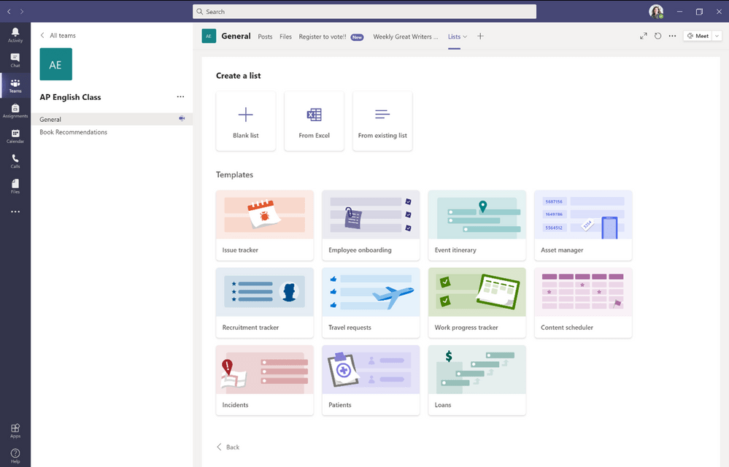
Task: Open the Calendar from the sidebar
Action: pos(15,136)
